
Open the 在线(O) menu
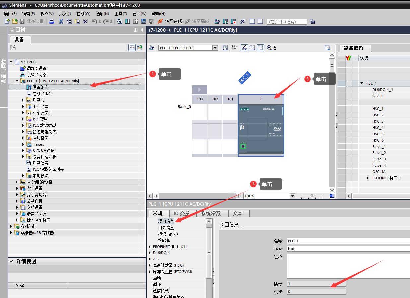[x=83, y=14]
